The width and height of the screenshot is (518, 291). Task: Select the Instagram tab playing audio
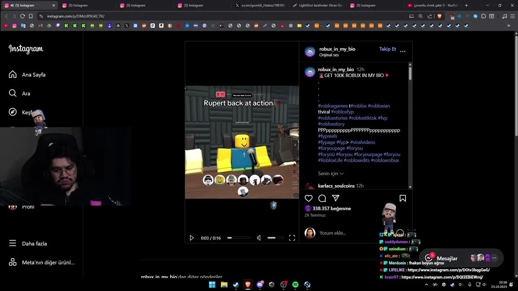[x=29, y=5]
